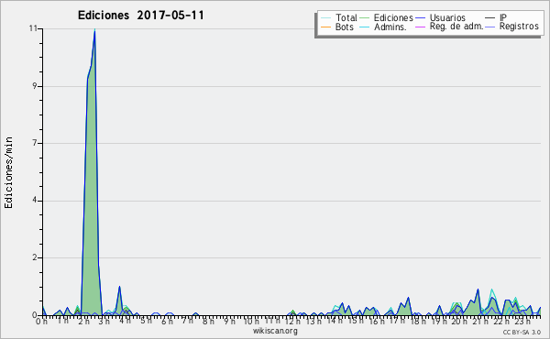Click the magenta Reg. de adm. legend swatch
The image size is (550, 339).
[420, 27]
